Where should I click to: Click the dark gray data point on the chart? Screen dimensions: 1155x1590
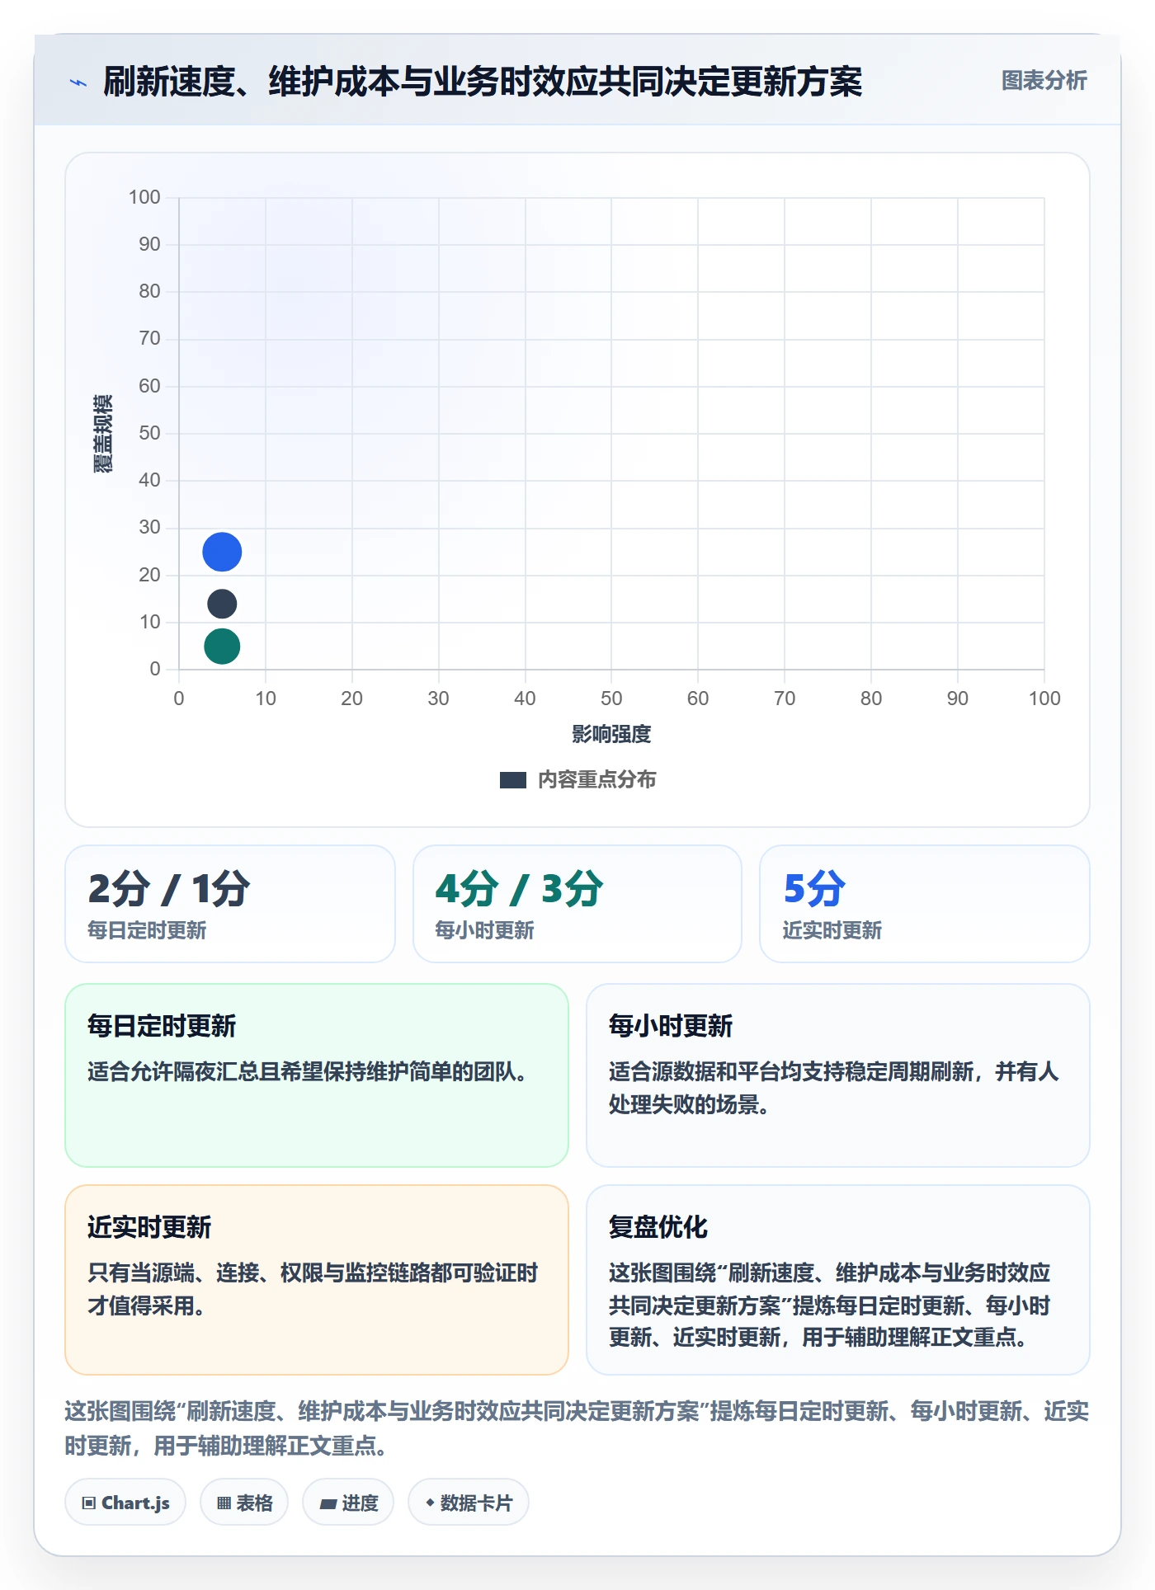click(222, 604)
